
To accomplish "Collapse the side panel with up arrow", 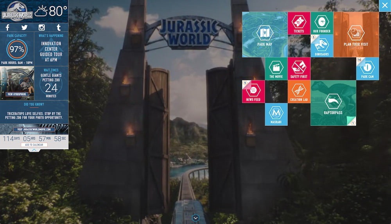I will (34, 150).
